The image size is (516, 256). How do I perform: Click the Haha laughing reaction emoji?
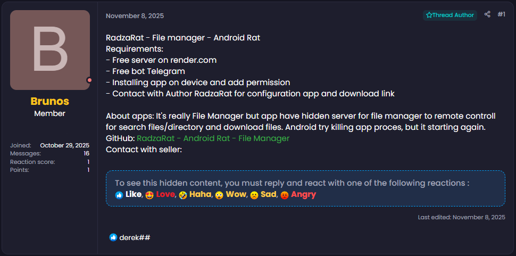tap(183, 195)
